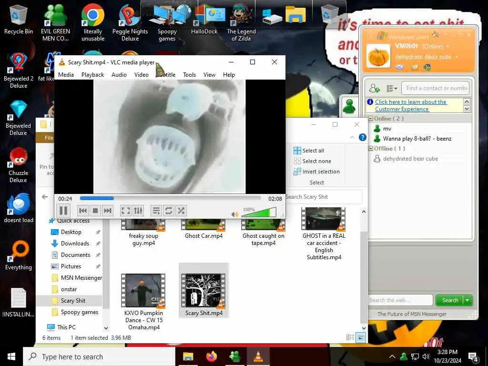
Task: Open Messenger contact list layout dropdown
Action: pos(392,88)
